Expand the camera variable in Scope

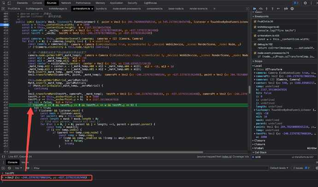click(x=255, y=73)
